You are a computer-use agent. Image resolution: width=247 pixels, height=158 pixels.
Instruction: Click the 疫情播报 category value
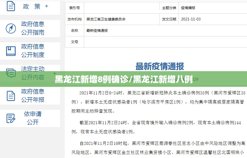[x=188, y=8]
